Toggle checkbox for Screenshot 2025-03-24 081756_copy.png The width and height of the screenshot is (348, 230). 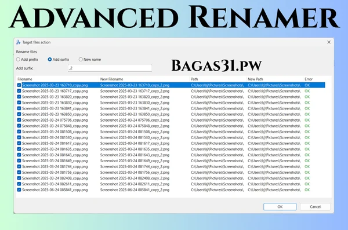(19, 172)
